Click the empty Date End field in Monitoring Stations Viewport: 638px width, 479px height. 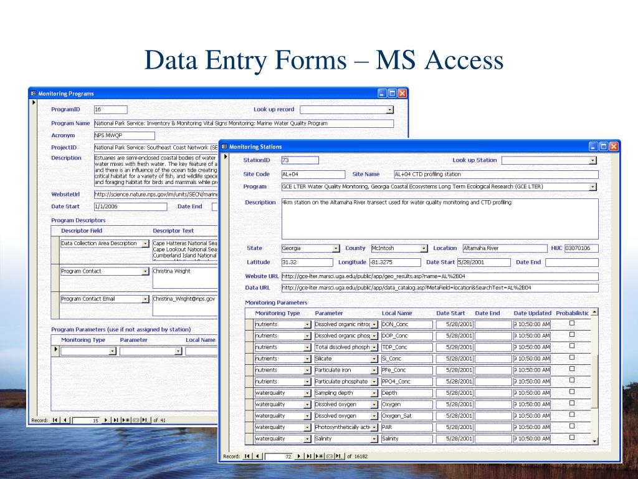572,263
